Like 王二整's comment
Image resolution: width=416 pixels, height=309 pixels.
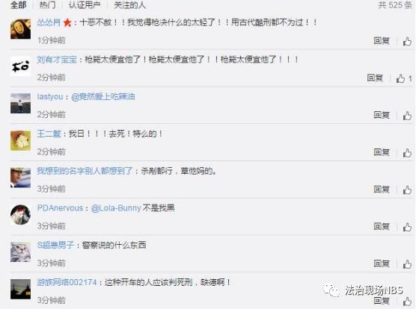407,153
